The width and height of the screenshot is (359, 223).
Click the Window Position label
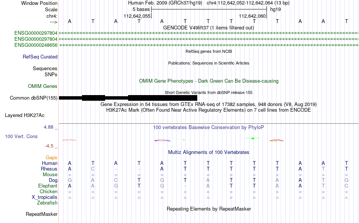point(39,3)
